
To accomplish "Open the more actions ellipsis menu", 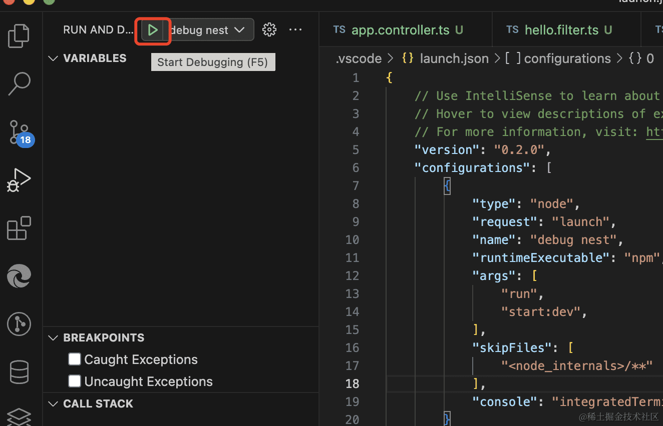I will (295, 30).
